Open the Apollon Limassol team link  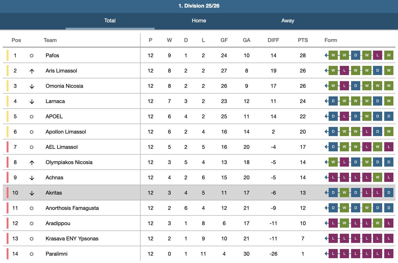click(x=66, y=132)
